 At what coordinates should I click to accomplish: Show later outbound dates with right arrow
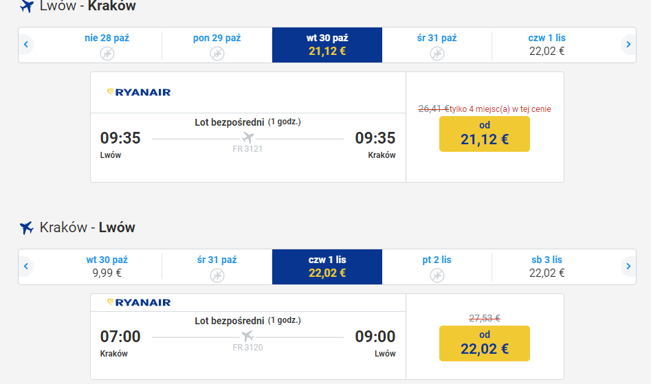click(x=628, y=45)
